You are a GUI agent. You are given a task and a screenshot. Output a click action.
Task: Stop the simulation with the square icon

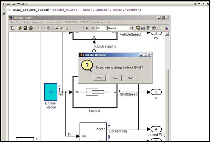(x=92, y=28)
